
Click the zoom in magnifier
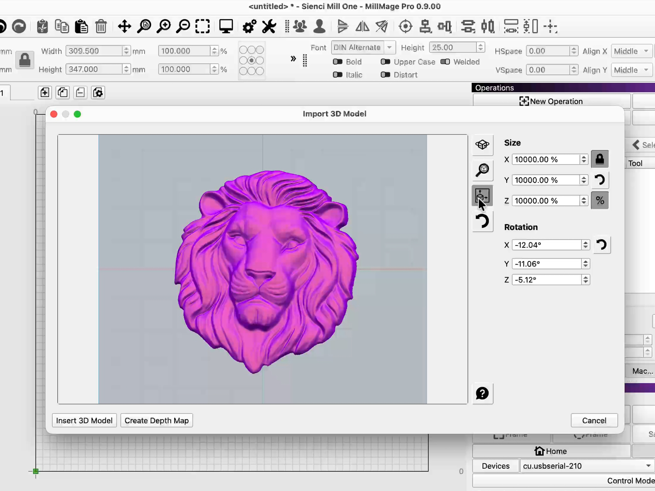[164, 27]
